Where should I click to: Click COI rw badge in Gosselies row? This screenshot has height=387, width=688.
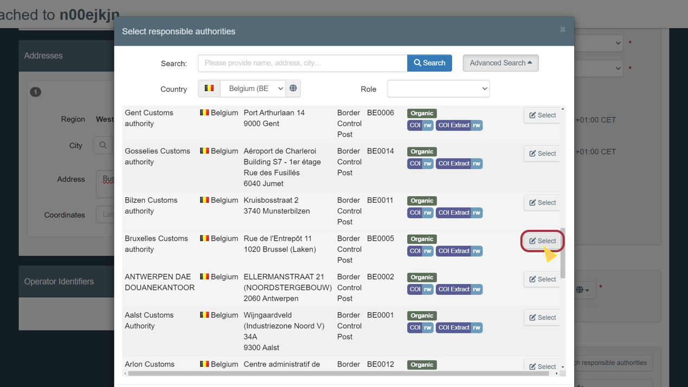coord(420,163)
